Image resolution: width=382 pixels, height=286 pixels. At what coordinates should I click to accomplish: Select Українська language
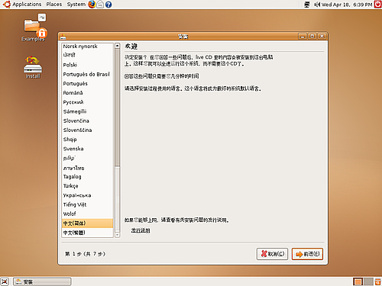[x=87, y=195]
